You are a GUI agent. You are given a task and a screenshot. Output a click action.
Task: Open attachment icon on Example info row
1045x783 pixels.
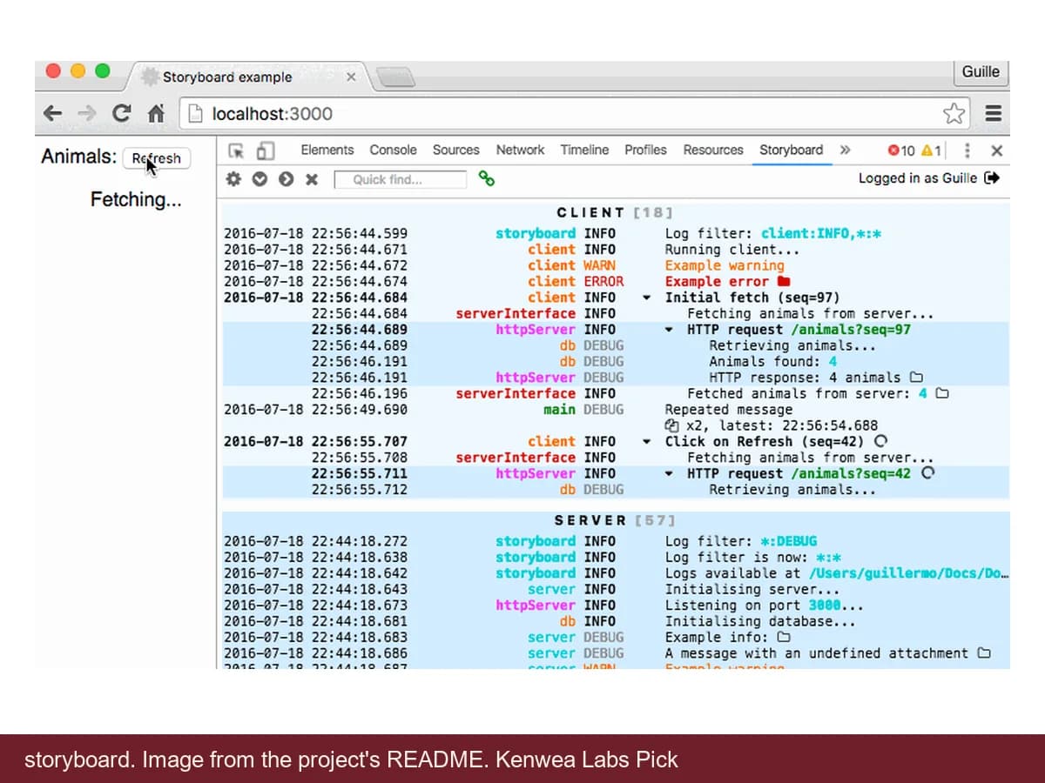[x=783, y=637]
